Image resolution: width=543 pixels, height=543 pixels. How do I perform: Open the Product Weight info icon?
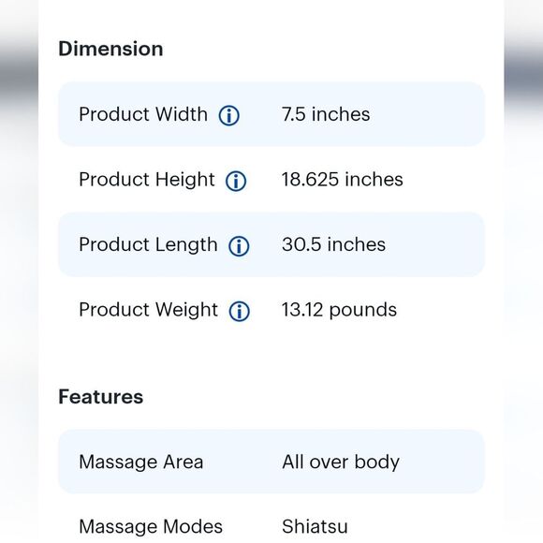(x=240, y=311)
